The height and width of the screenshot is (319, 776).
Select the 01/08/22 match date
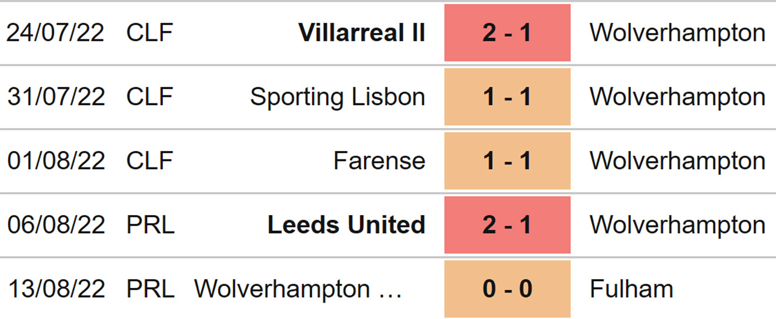pos(55,161)
